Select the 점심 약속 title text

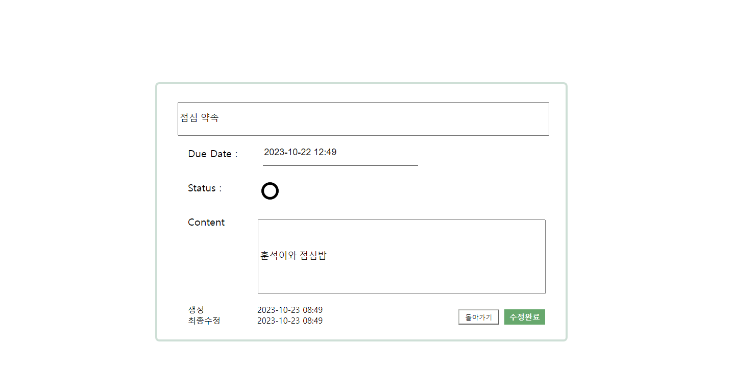click(200, 117)
